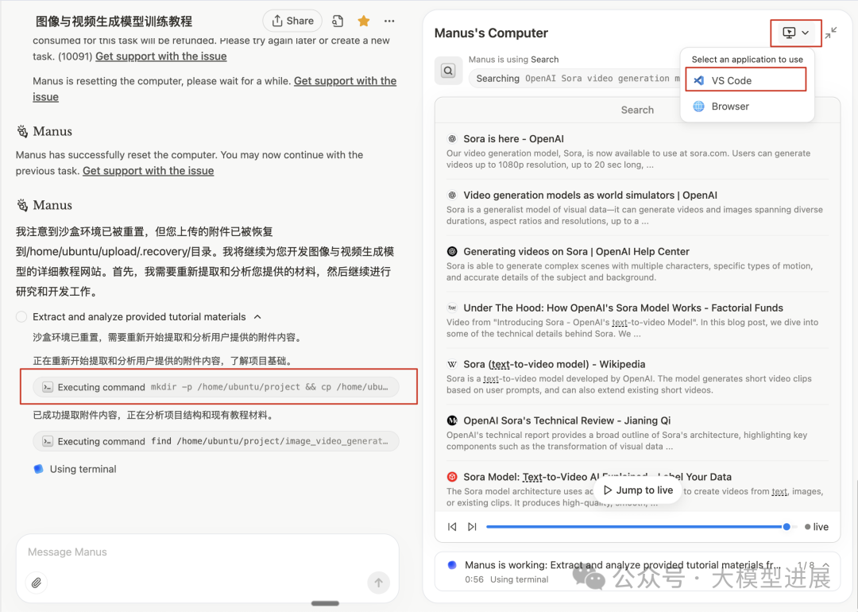Click the send arrow button
Viewport: 858px width, 612px height.
click(378, 583)
